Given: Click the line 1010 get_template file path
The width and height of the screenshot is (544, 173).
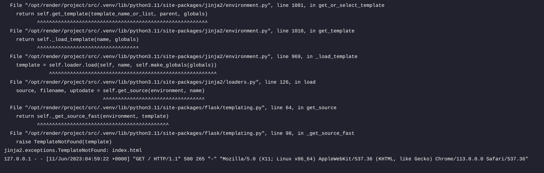Looking at the screenshot, I should tap(182, 31).
